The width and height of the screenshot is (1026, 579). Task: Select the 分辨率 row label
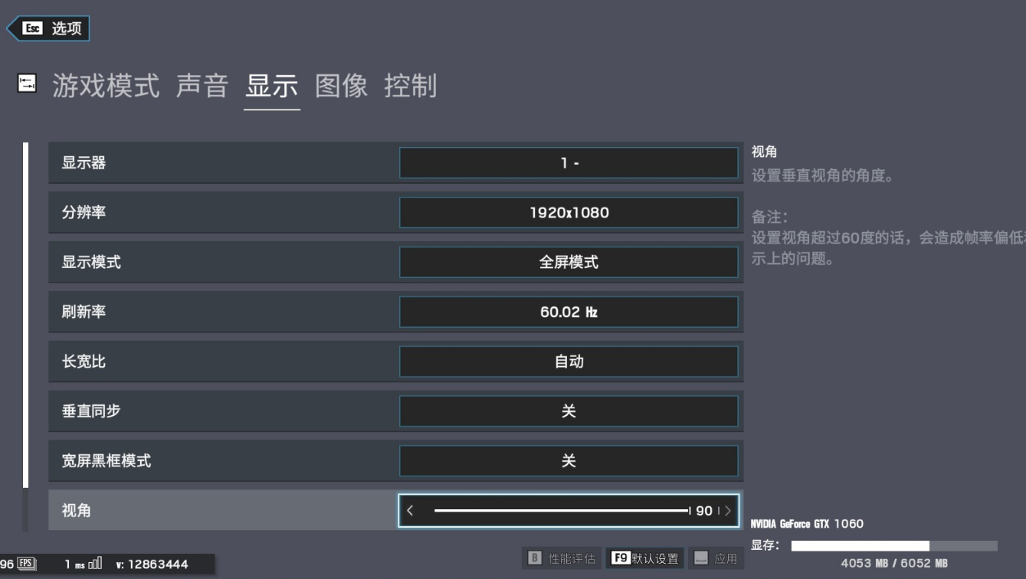click(x=84, y=213)
